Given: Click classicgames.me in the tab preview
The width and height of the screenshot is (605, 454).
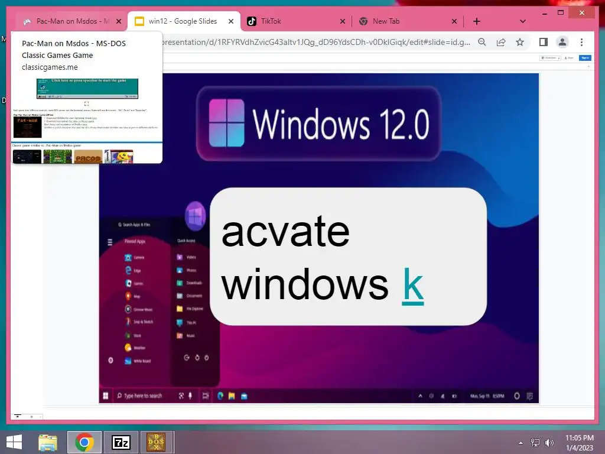Looking at the screenshot, I should point(50,67).
